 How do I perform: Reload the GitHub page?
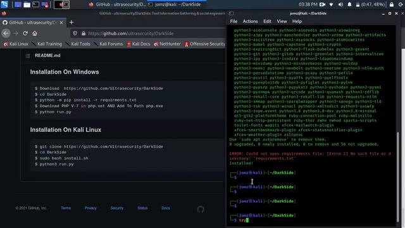pyautogui.click(x=25, y=34)
